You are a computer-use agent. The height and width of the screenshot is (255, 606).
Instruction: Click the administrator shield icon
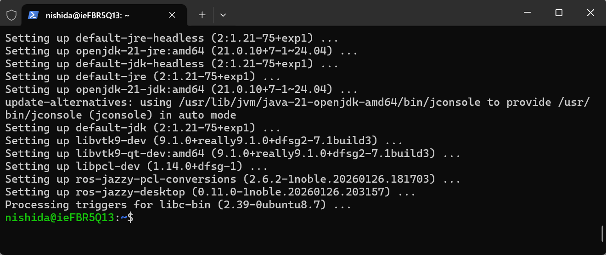tap(11, 15)
